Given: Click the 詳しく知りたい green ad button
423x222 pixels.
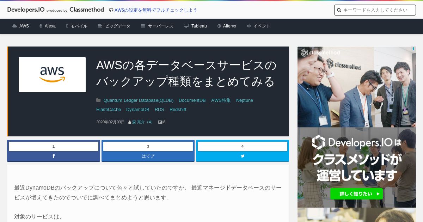Looking at the screenshot, I should (x=356, y=193).
